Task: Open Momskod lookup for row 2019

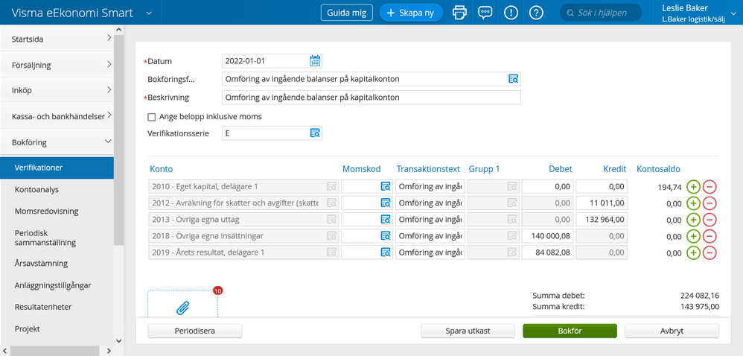Action: coord(386,252)
